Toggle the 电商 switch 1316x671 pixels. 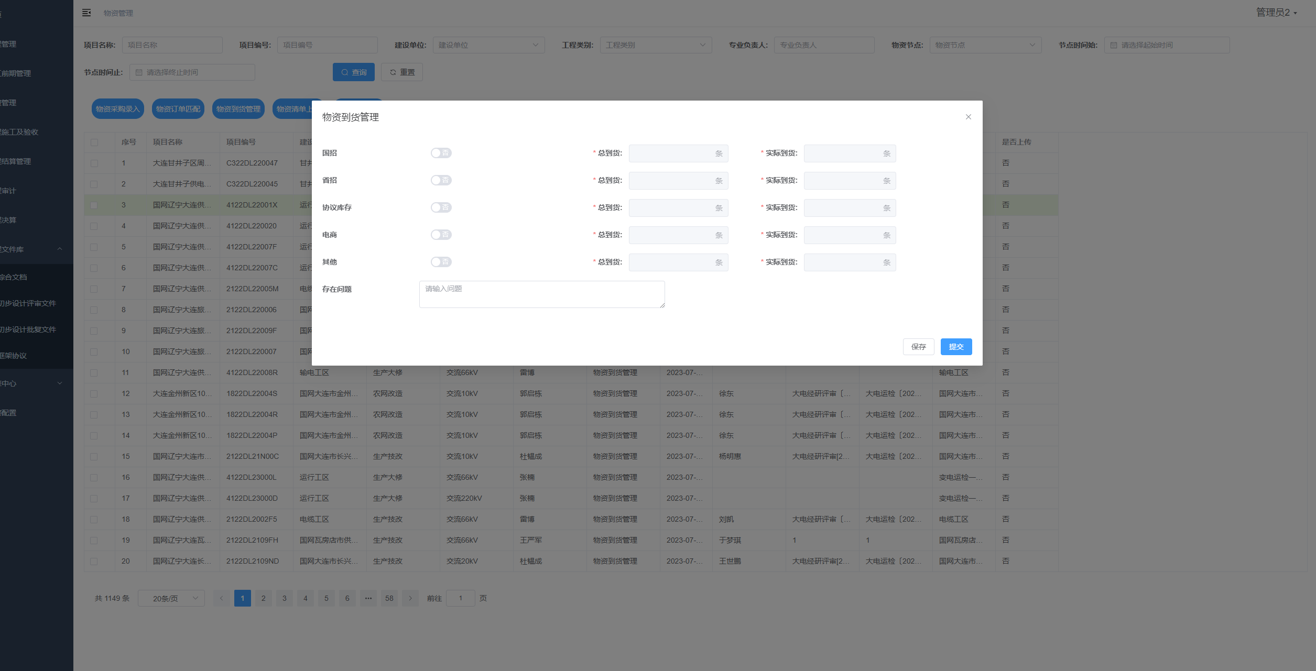(x=441, y=235)
